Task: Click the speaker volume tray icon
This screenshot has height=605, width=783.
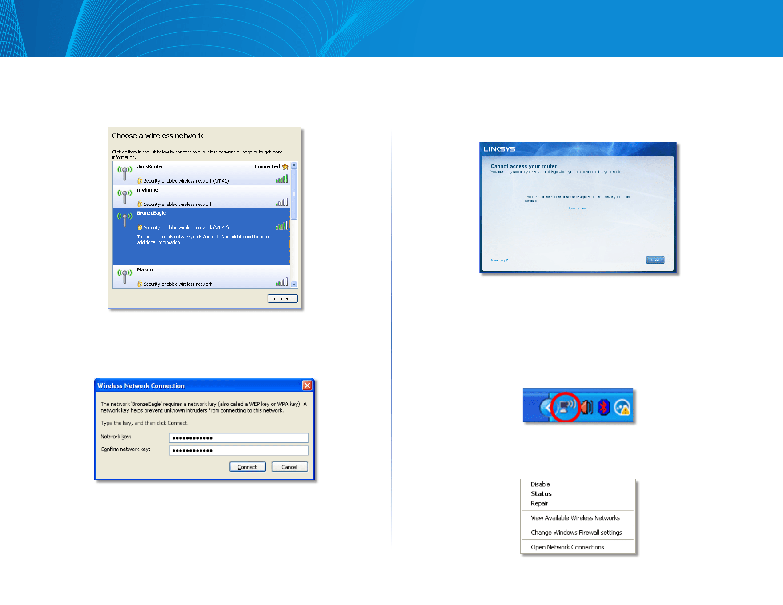Action: pos(586,407)
